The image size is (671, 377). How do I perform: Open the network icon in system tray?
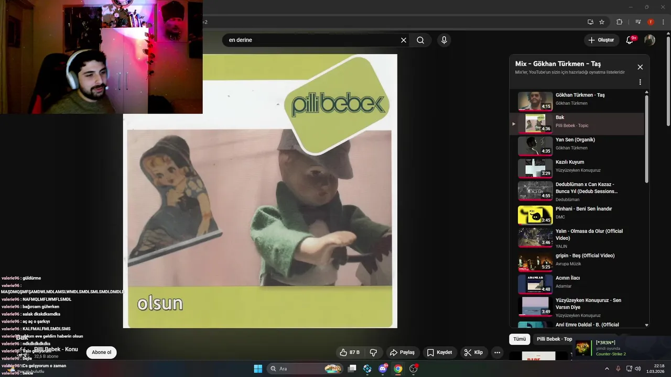pyautogui.click(x=629, y=369)
